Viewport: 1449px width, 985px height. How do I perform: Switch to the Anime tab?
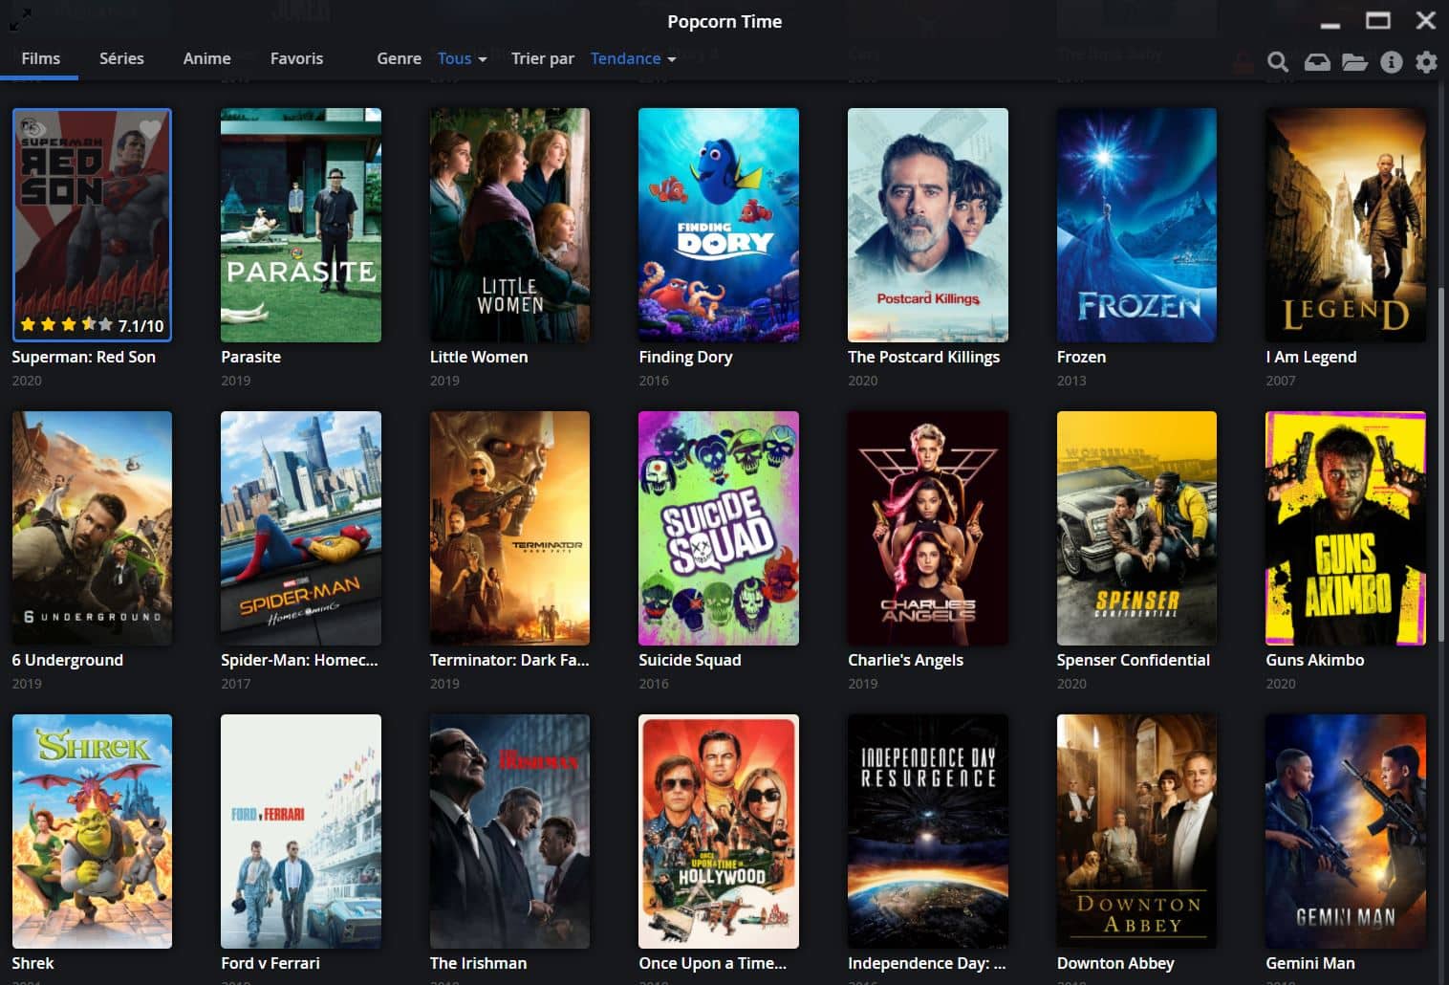pos(206,58)
